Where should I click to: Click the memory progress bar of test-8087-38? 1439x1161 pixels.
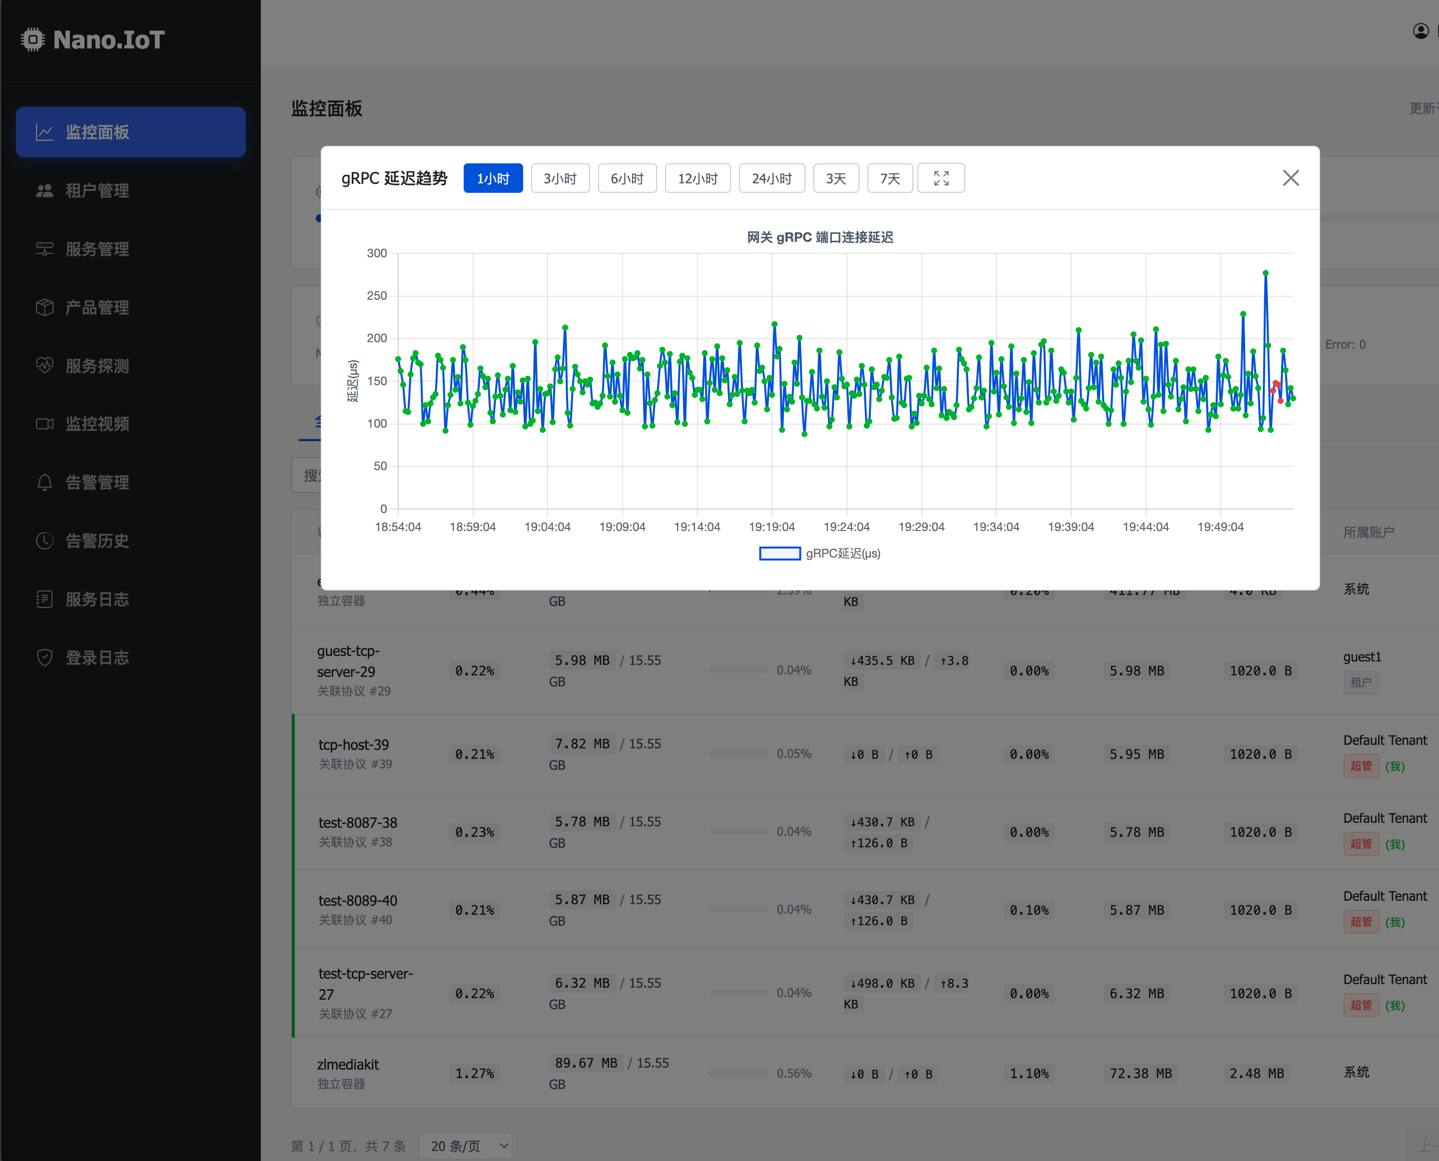tap(739, 831)
